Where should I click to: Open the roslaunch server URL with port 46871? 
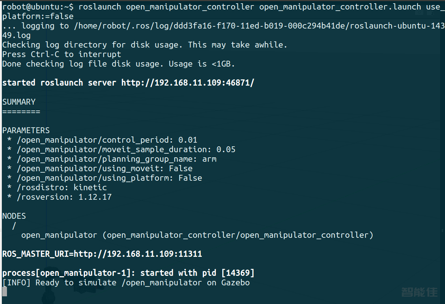click(x=188, y=83)
